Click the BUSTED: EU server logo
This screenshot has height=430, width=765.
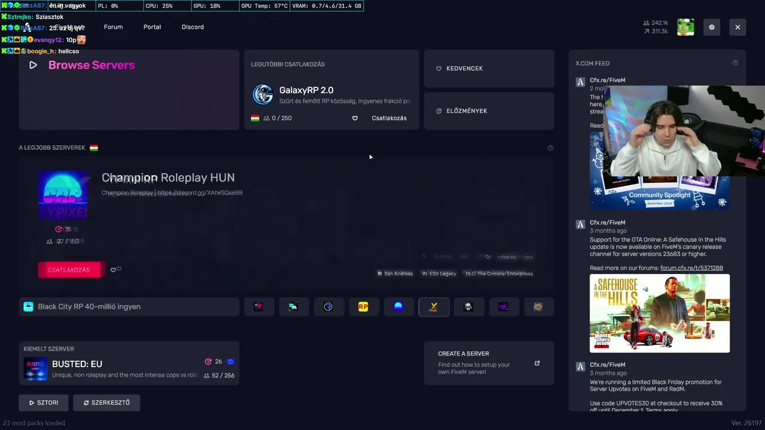[35, 369]
